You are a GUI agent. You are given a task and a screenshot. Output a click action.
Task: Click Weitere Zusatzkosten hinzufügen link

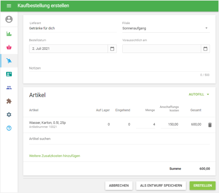[55, 156]
